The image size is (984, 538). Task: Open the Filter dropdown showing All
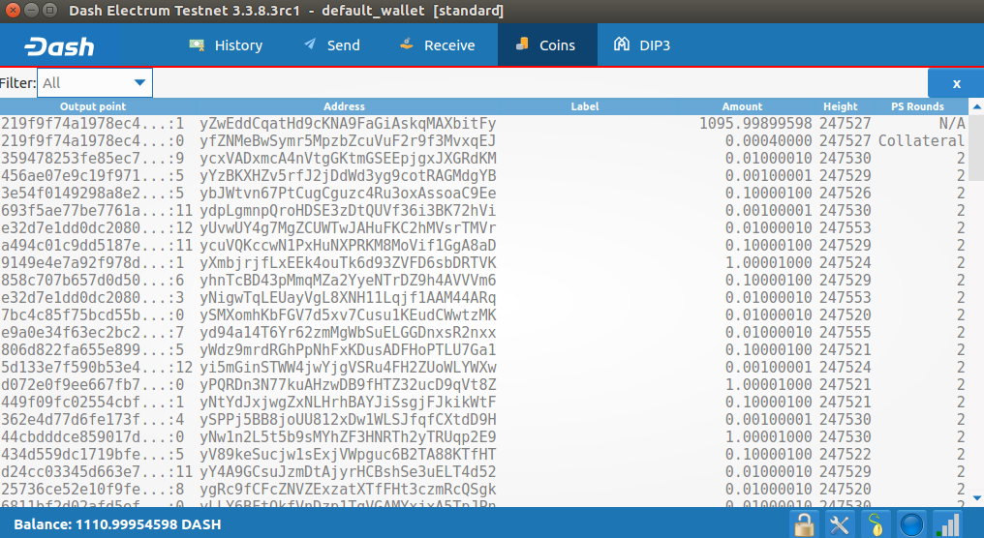click(95, 83)
